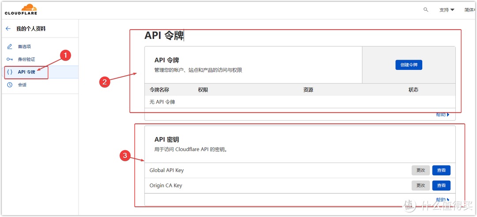The width and height of the screenshot is (477, 217).
Task: Click the 创建令牌 button
Action: coord(409,65)
